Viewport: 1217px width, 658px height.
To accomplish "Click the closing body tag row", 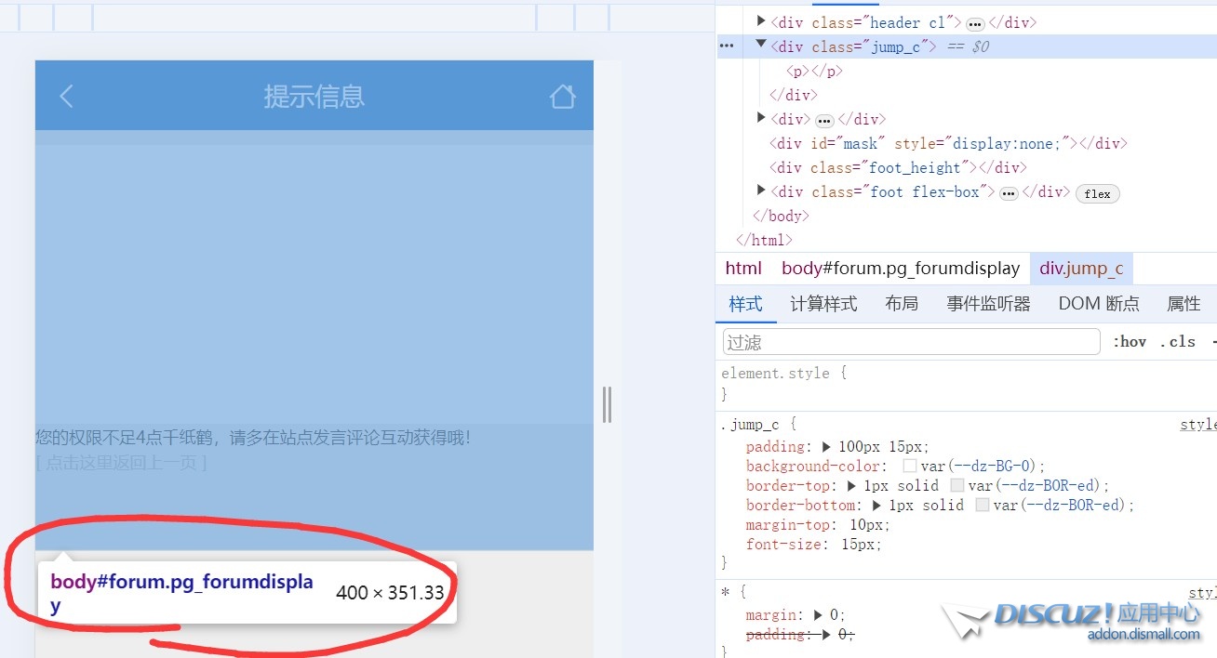I will [x=782, y=216].
